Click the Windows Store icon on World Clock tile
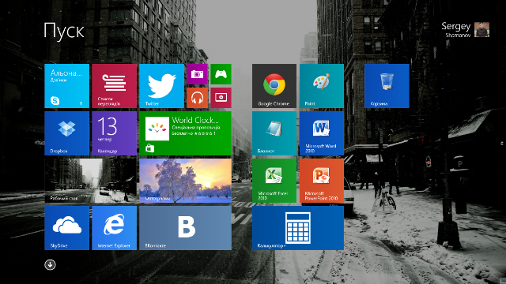Screen dimensions: 506x284 149,148
